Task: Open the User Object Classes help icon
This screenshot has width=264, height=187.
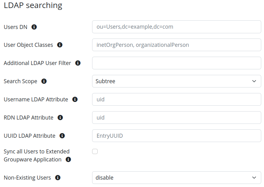Action: point(59,45)
